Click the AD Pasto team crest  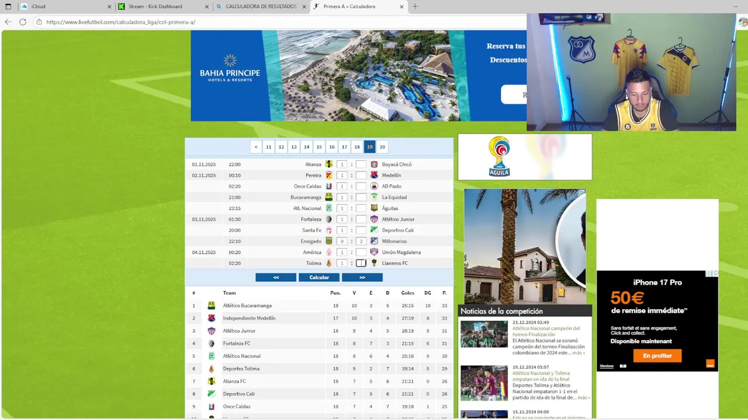[374, 186]
